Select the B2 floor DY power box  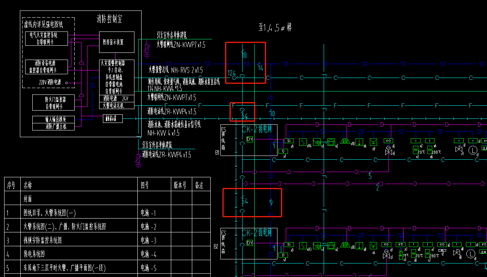[x=250, y=243]
